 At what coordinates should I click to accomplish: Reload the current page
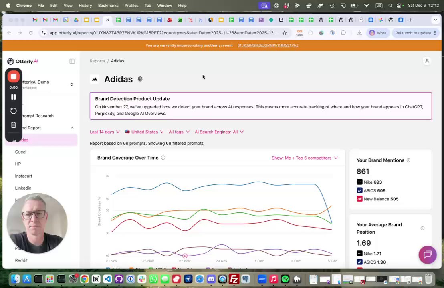tap(31, 33)
